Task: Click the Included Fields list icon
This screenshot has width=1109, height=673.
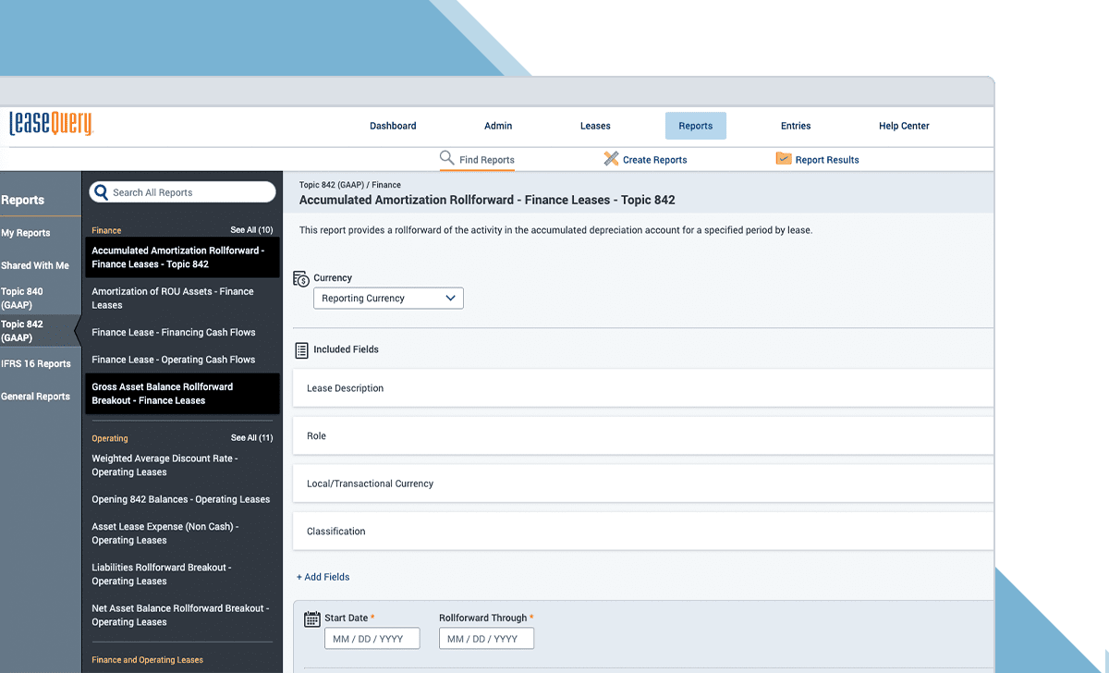Action: tap(301, 349)
